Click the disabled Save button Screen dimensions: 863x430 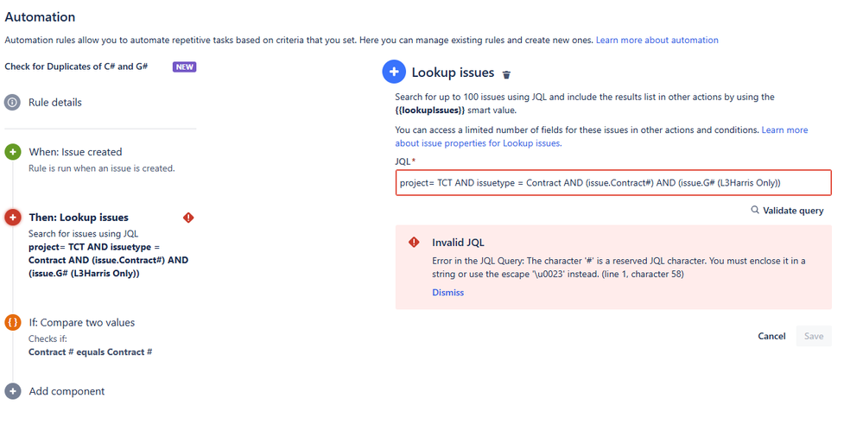[814, 336]
